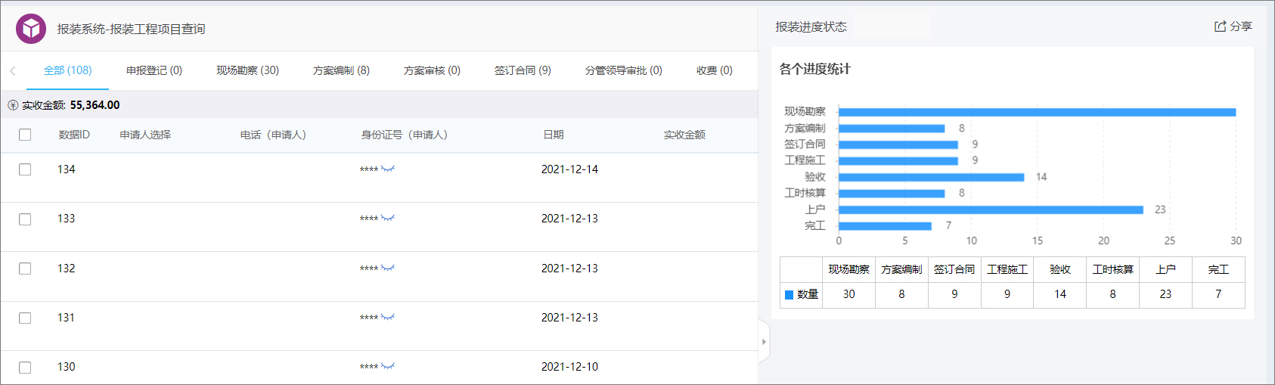1275x385 pixels.
Task: Switch to the 现场勘察 (30) tab
Action: click(247, 70)
